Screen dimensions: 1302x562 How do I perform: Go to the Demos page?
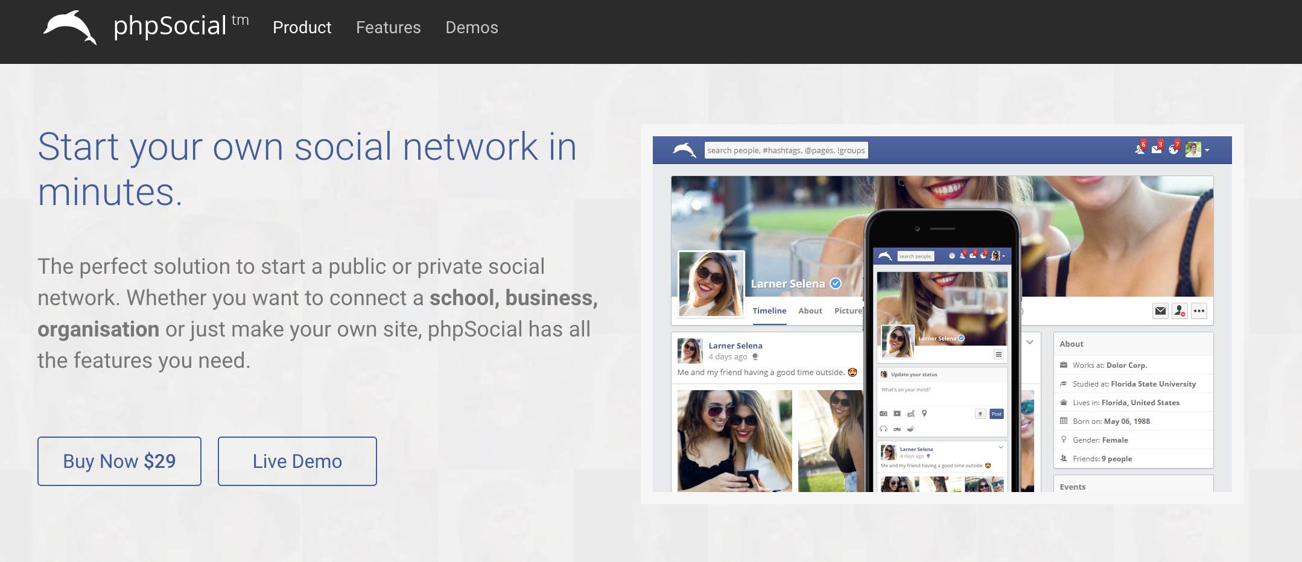coord(471,28)
